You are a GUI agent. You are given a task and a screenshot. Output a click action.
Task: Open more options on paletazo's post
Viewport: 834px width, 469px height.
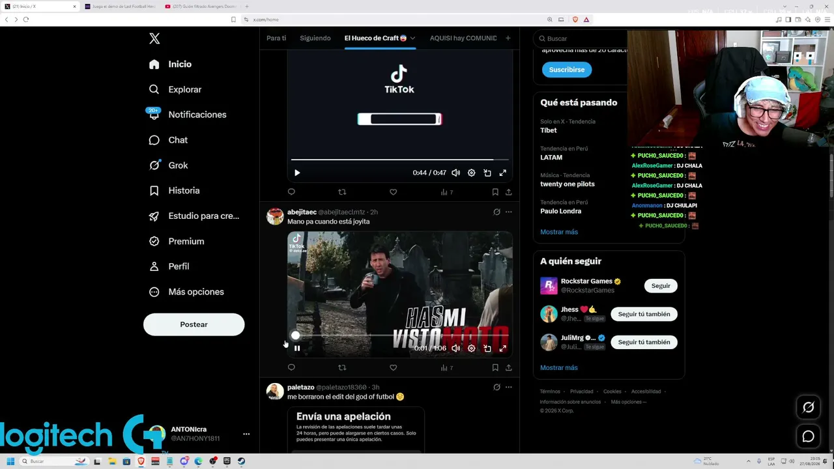pyautogui.click(x=509, y=387)
